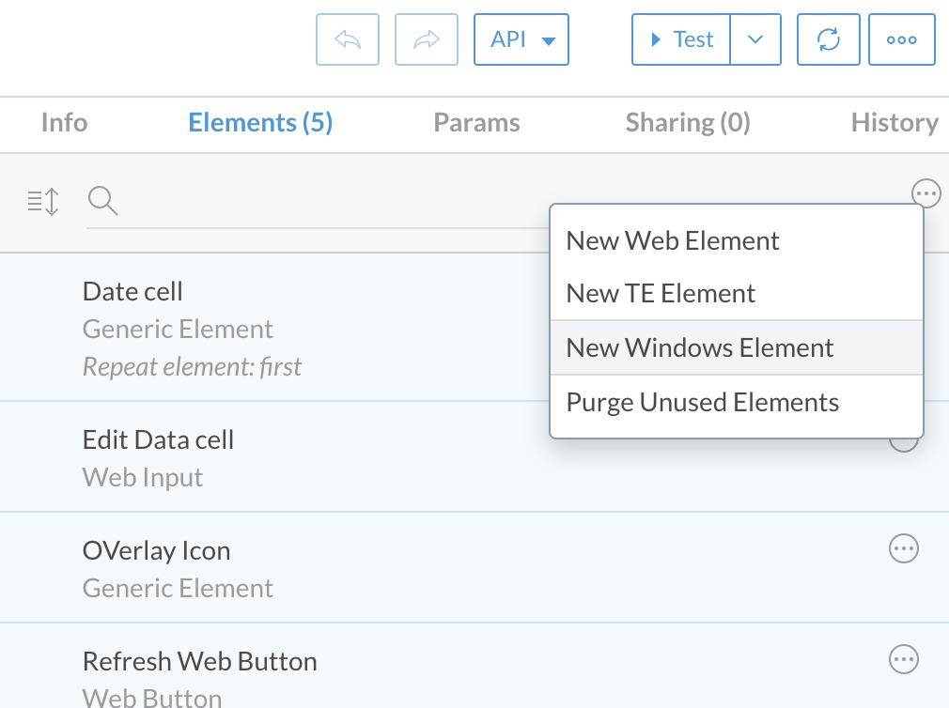
Task: Click the refresh sync icon button
Action: click(828, 39)
